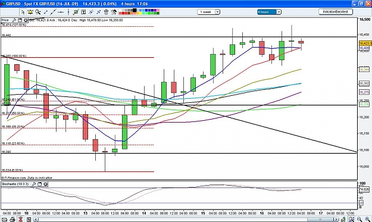Click the red X icon in bottom bar

[21, 220]
